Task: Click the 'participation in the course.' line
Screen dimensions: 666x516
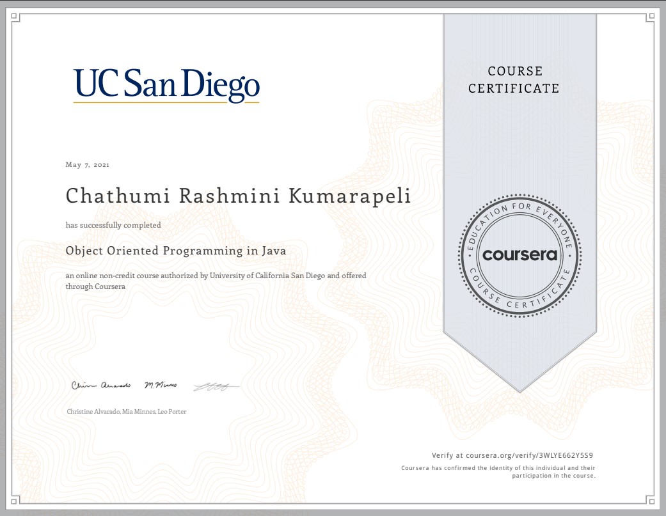Action: 554,476
